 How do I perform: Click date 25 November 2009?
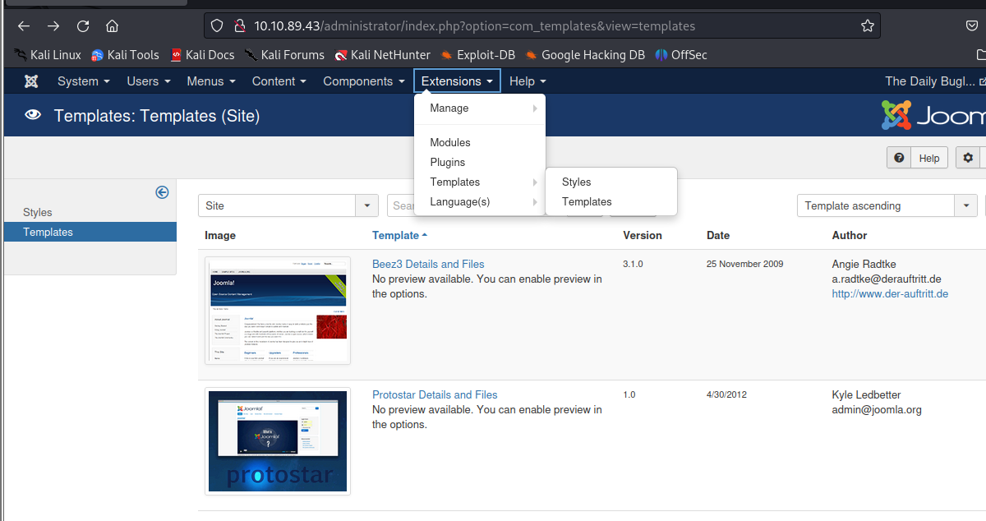point(745,264)
